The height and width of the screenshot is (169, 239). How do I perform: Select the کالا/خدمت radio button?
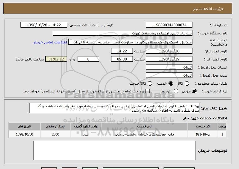click(x=150, y=83)
